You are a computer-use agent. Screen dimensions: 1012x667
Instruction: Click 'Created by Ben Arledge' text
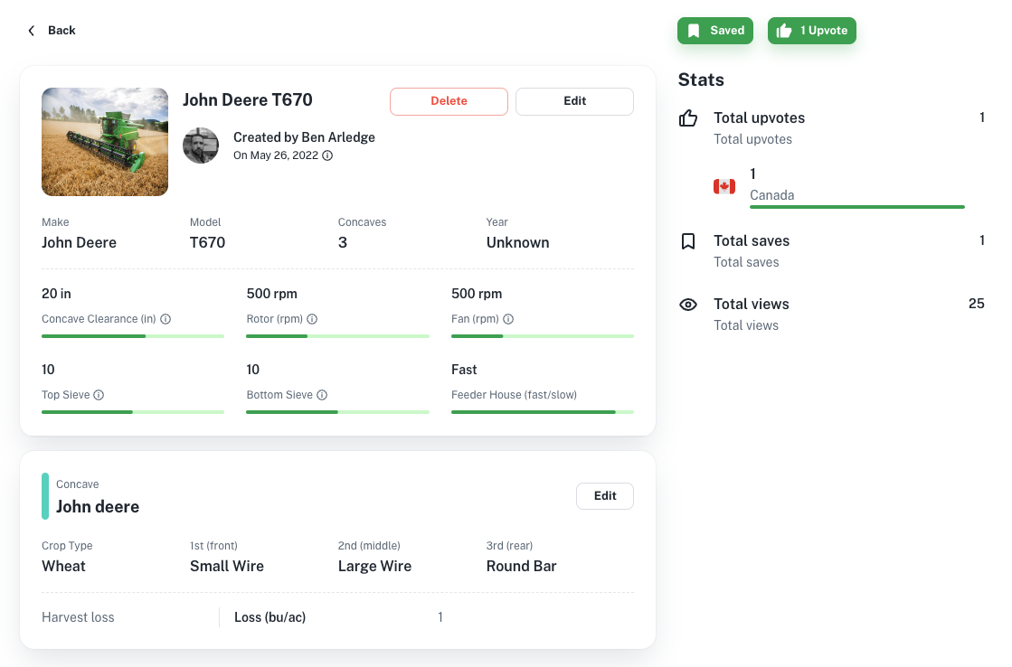point(304,137)
